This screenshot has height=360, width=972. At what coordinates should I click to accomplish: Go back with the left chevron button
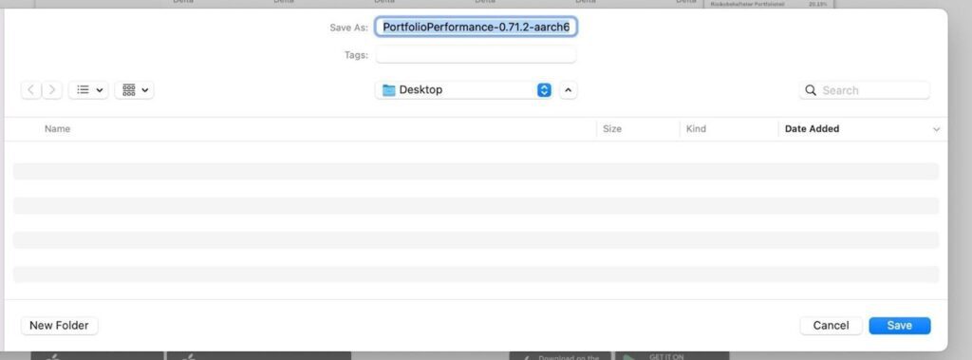[x=31, y=90]
